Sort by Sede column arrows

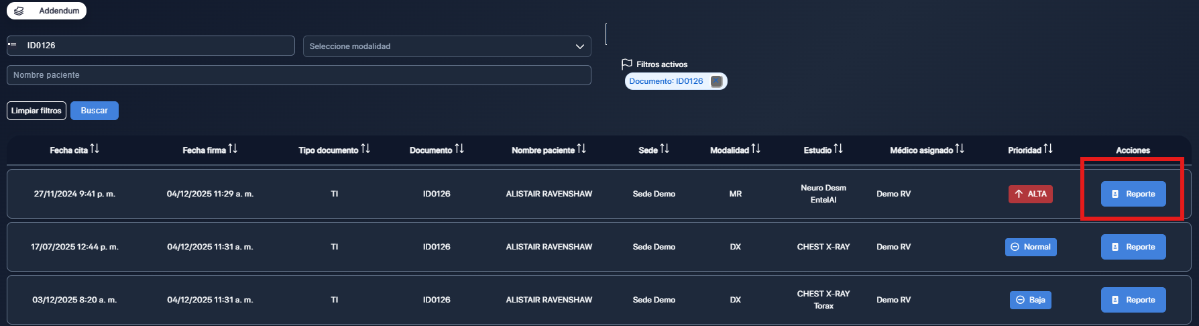tap(665, 149)
